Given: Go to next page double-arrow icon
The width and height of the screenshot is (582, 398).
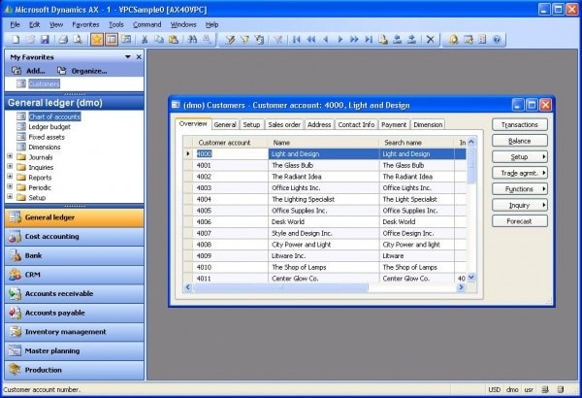Looking at the screenshot, I should [354, 40].
